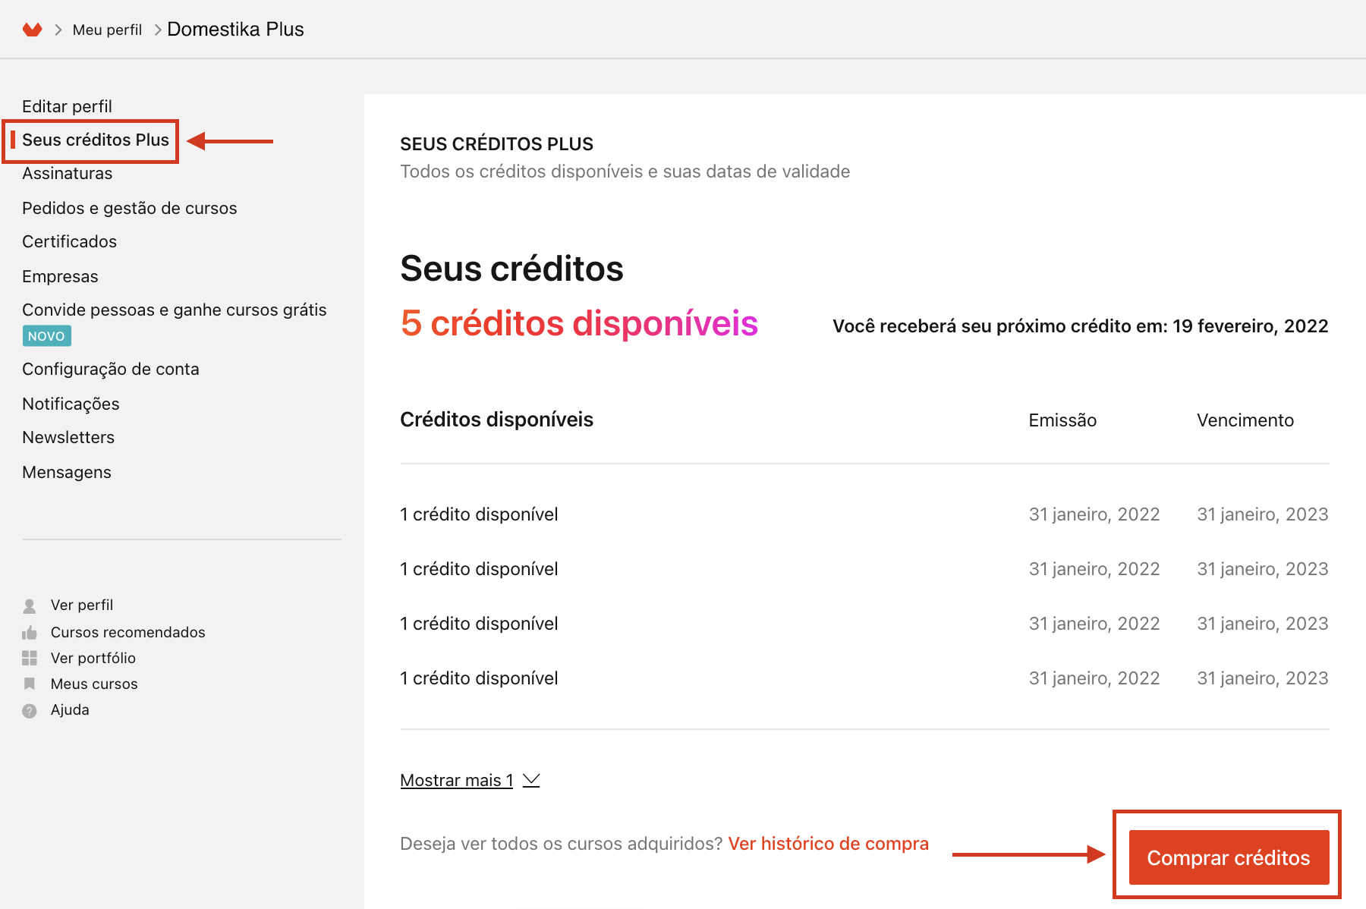Select Certificados from the sidebar
1366x909 pixels.
(70, 242)
